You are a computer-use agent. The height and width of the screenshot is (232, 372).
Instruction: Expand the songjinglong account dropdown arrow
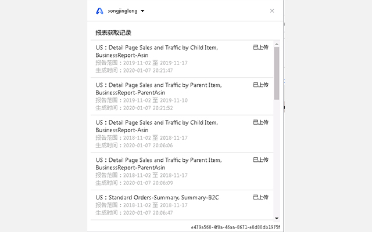coord(143,11)
